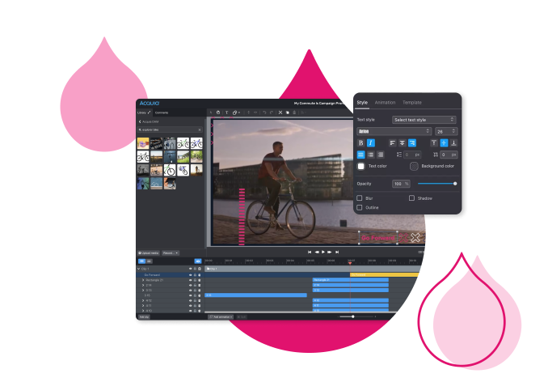This screenshot has width=548, height=382.
Task: Switch to the Animation tab
Action: tap(385, 103)
